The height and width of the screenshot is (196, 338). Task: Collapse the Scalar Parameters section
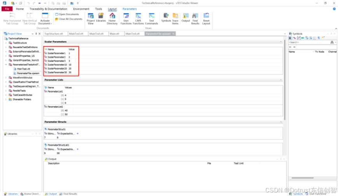281,42
